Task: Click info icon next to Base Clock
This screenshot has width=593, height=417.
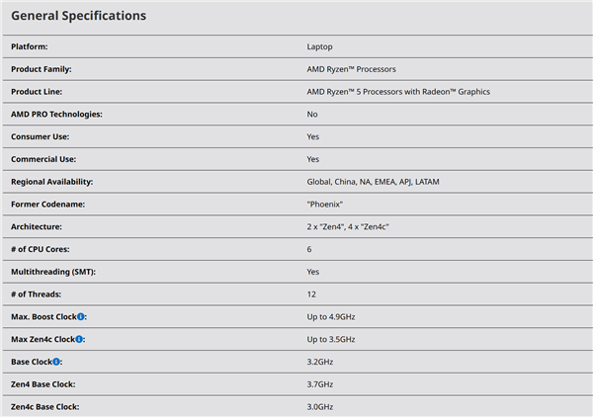Action: 57,362
